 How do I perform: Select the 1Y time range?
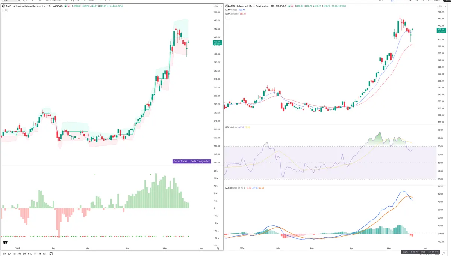(35, 254)
